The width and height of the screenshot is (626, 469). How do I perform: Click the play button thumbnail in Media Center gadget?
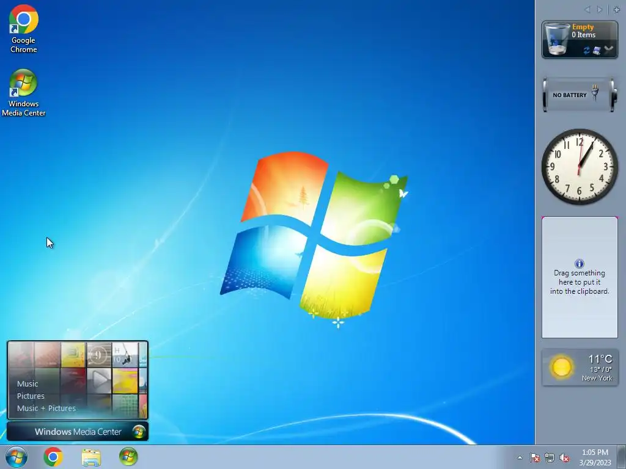99,380
